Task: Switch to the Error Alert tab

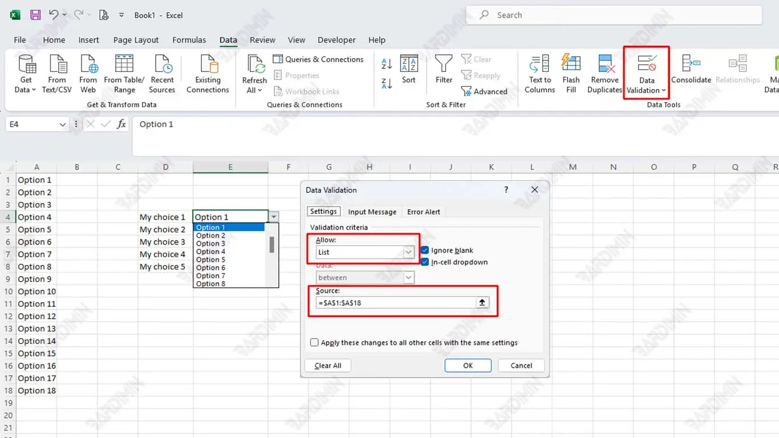Action: click(423, 212)
